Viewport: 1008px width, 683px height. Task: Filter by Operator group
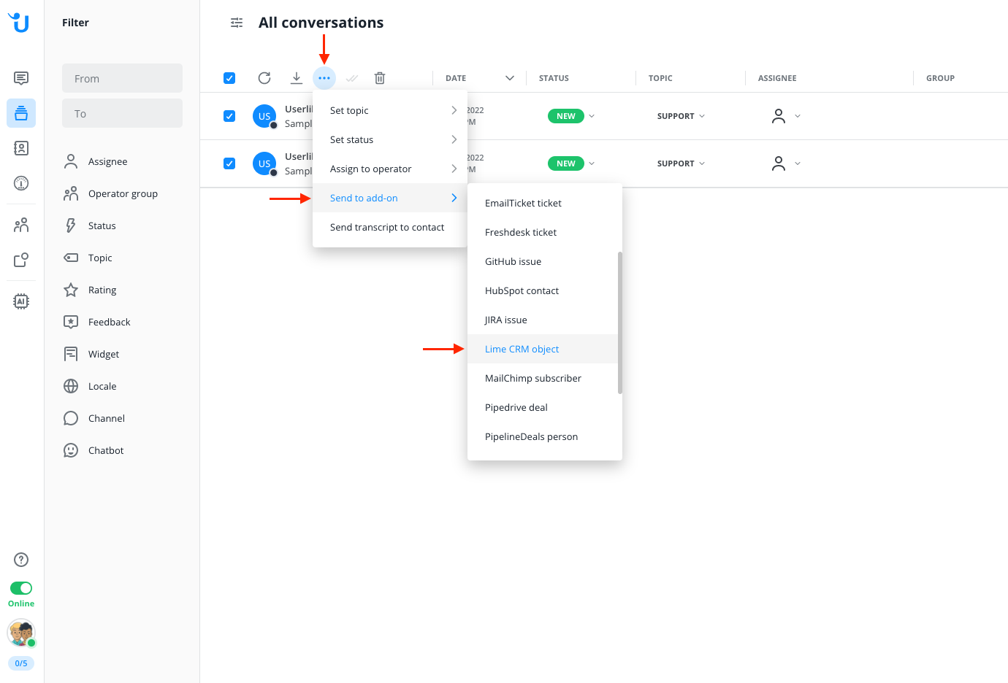[123, 193]
